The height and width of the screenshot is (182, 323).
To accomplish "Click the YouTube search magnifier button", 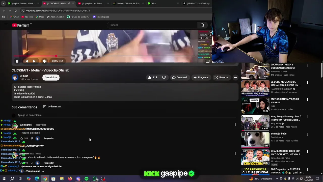I will 202,25.
